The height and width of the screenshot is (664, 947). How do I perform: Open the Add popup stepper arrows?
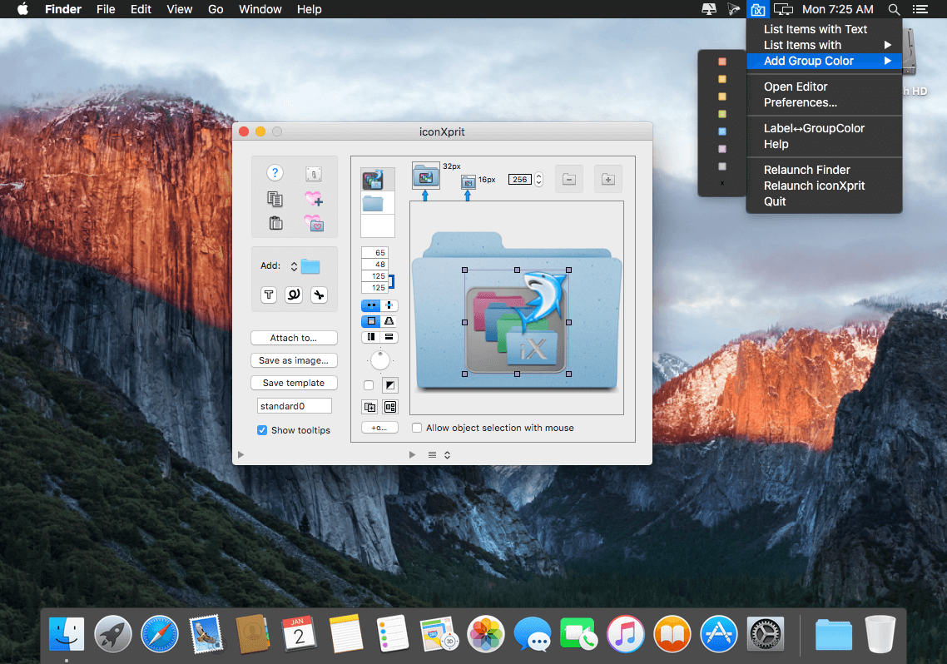tap(294, 266)
